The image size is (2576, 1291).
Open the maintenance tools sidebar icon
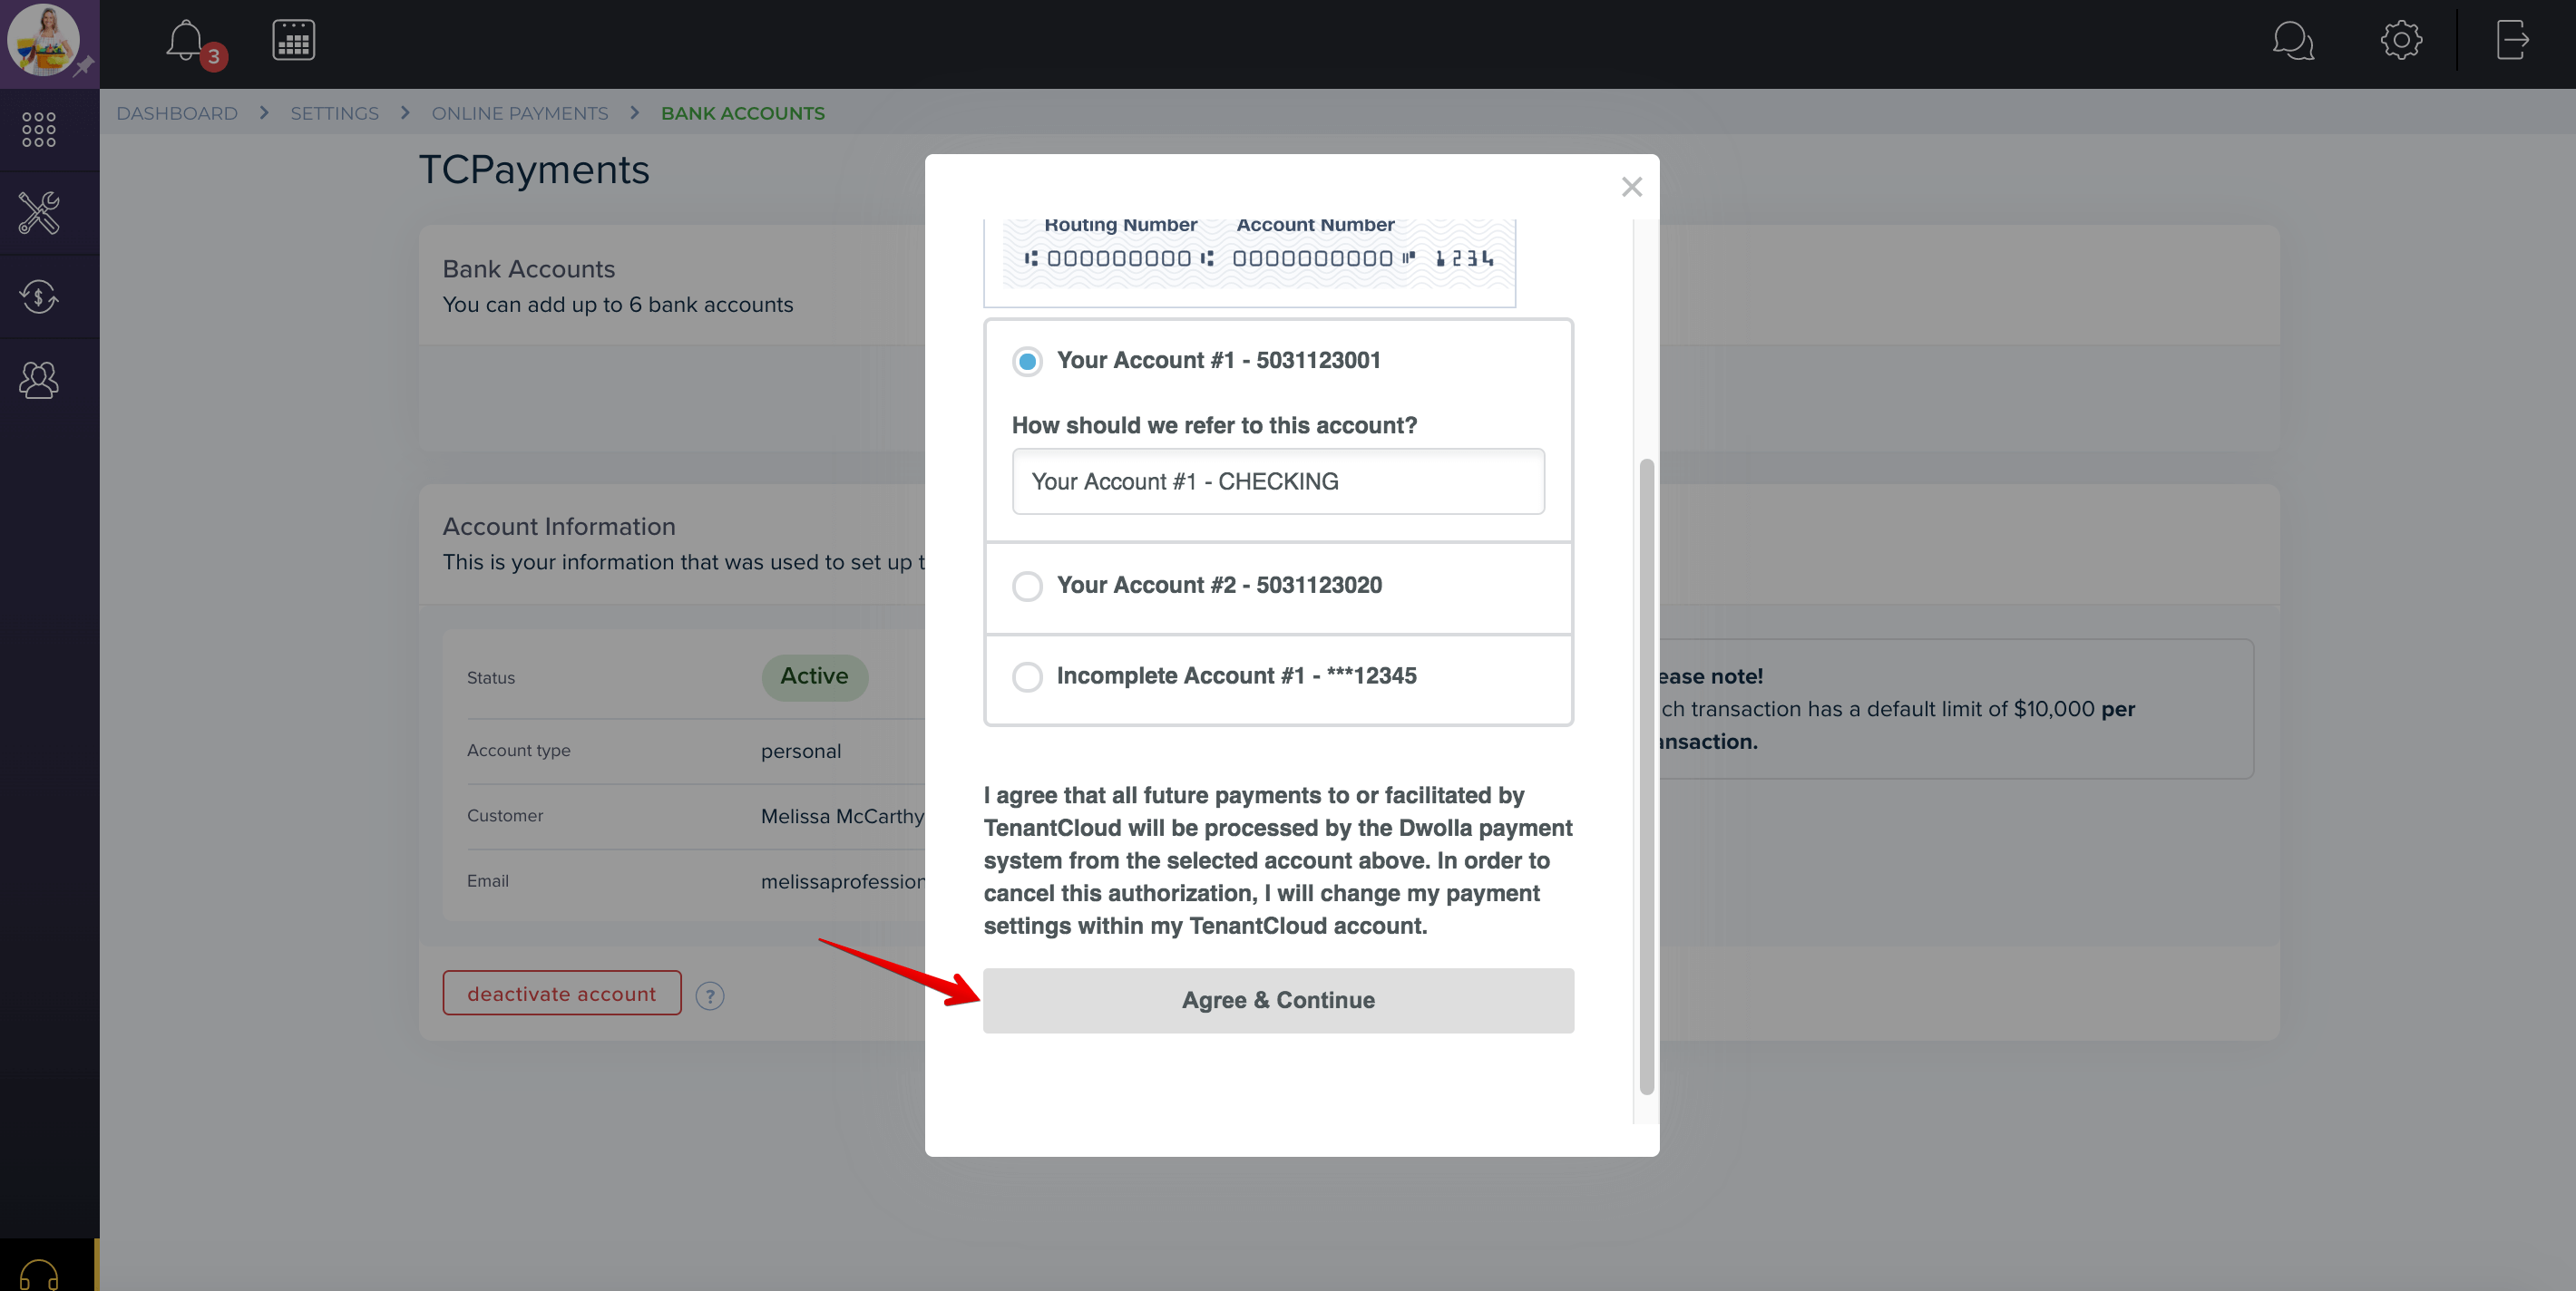pyautogui.click(x=39, y=212)
